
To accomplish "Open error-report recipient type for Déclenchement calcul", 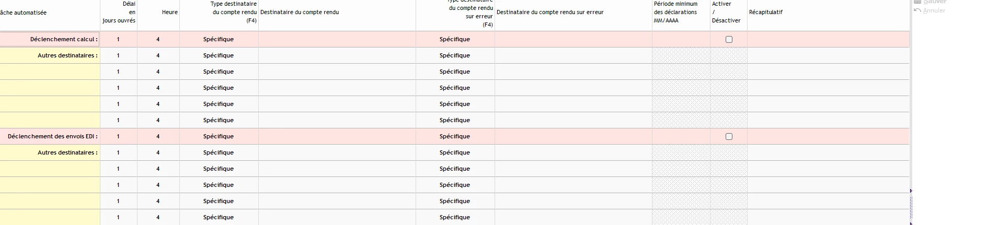I will (455, 39).
